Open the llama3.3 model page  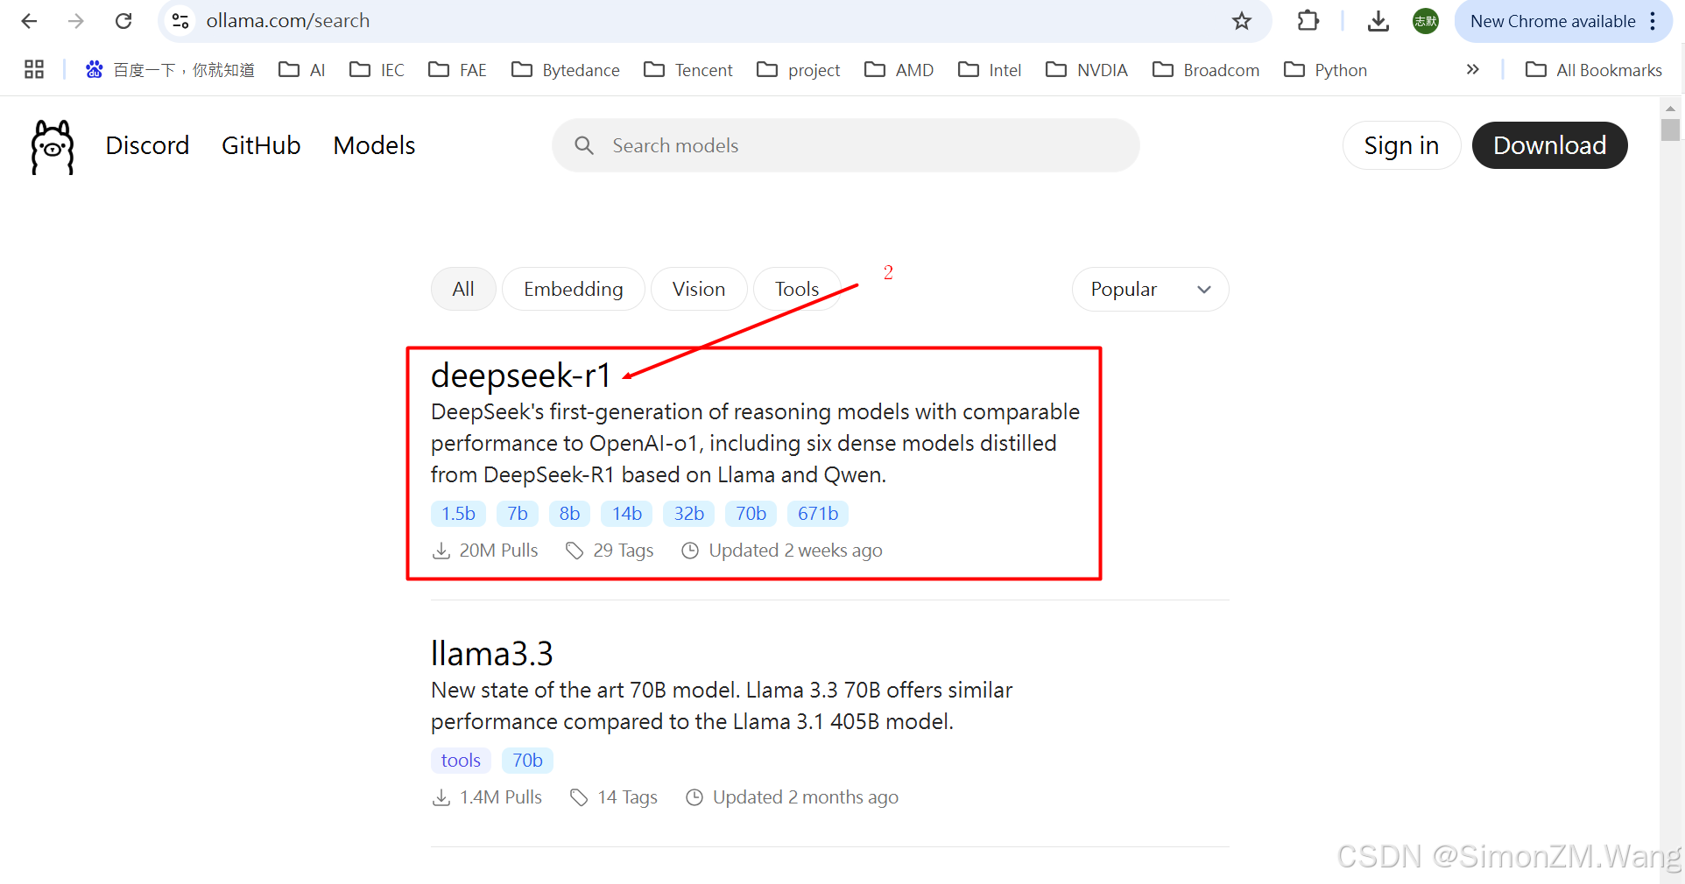[x=492, y=654]
